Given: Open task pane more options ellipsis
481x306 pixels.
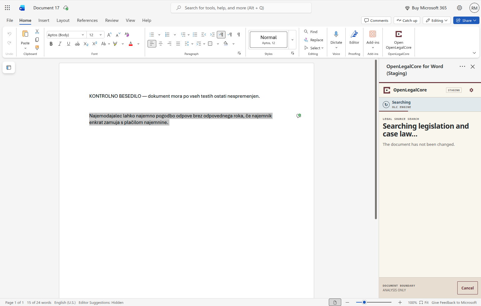Looking at the screenshot, I should [462, 67].
